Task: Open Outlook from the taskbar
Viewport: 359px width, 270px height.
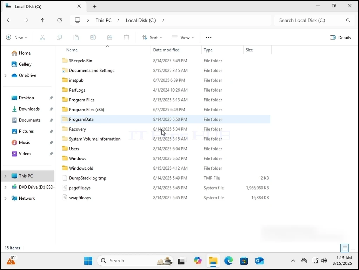Action: pyautogui.click(x=259, y=261)
